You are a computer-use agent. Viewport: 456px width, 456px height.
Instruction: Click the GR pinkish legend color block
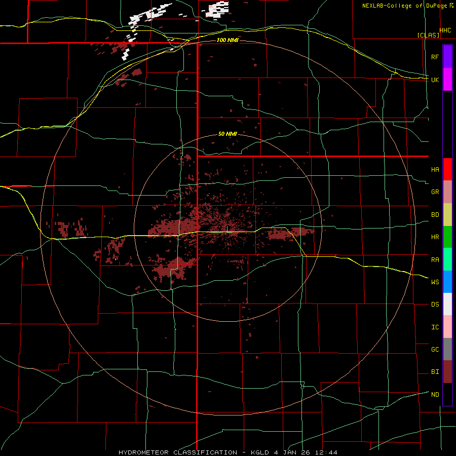447,192
